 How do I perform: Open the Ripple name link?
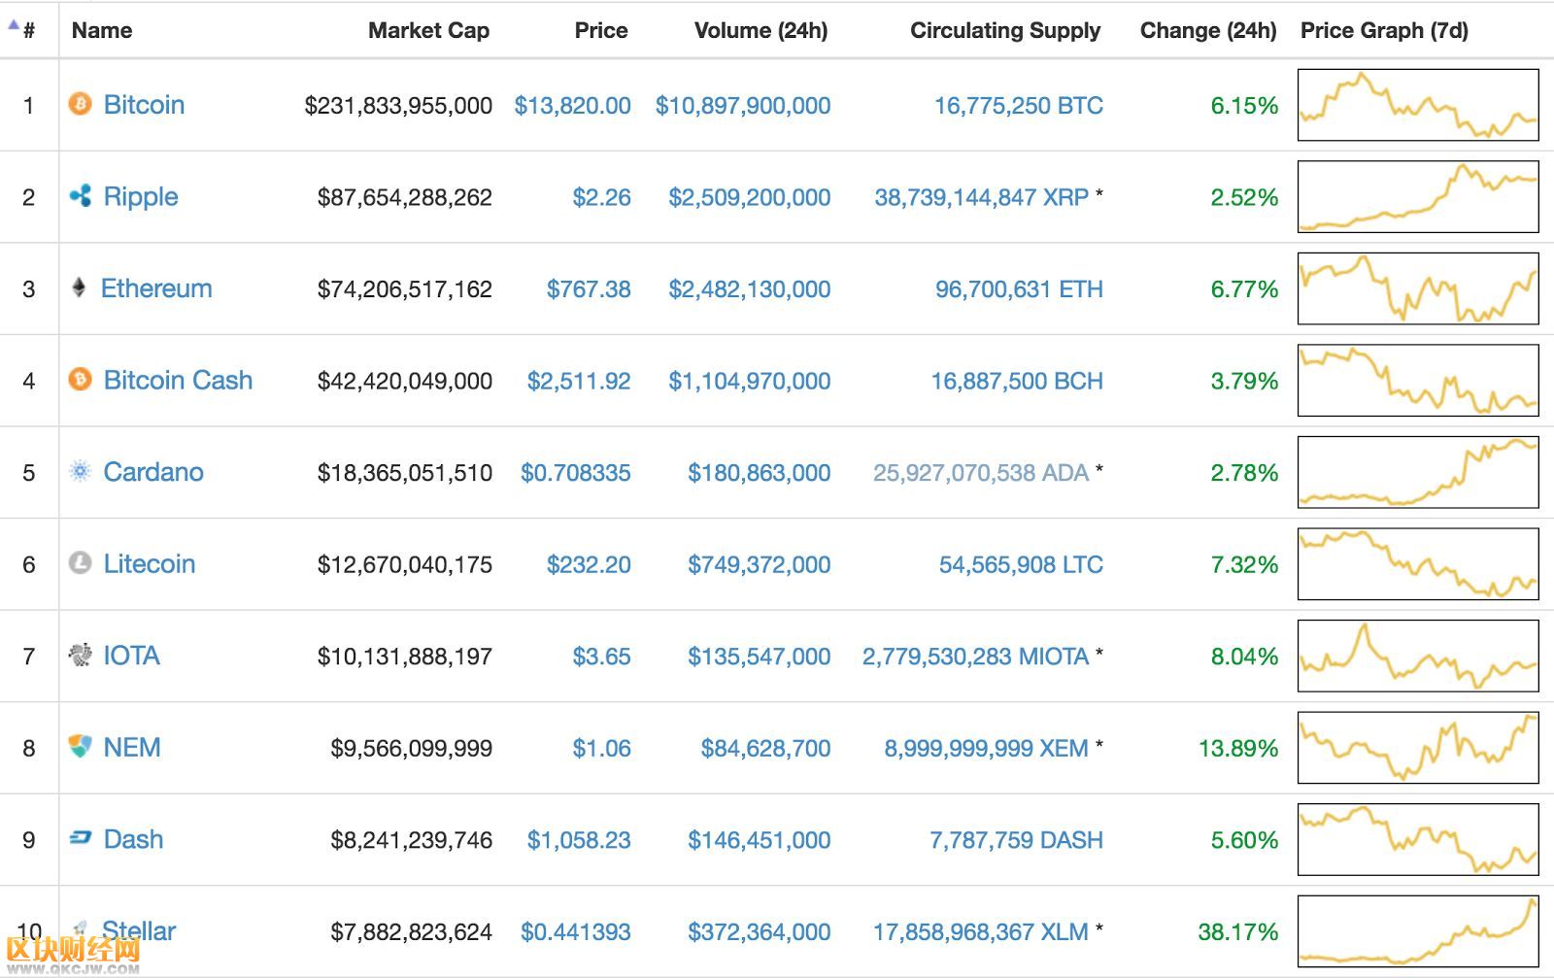click(141, 197)
